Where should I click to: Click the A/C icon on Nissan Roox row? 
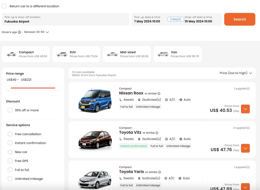click(166, 100)
